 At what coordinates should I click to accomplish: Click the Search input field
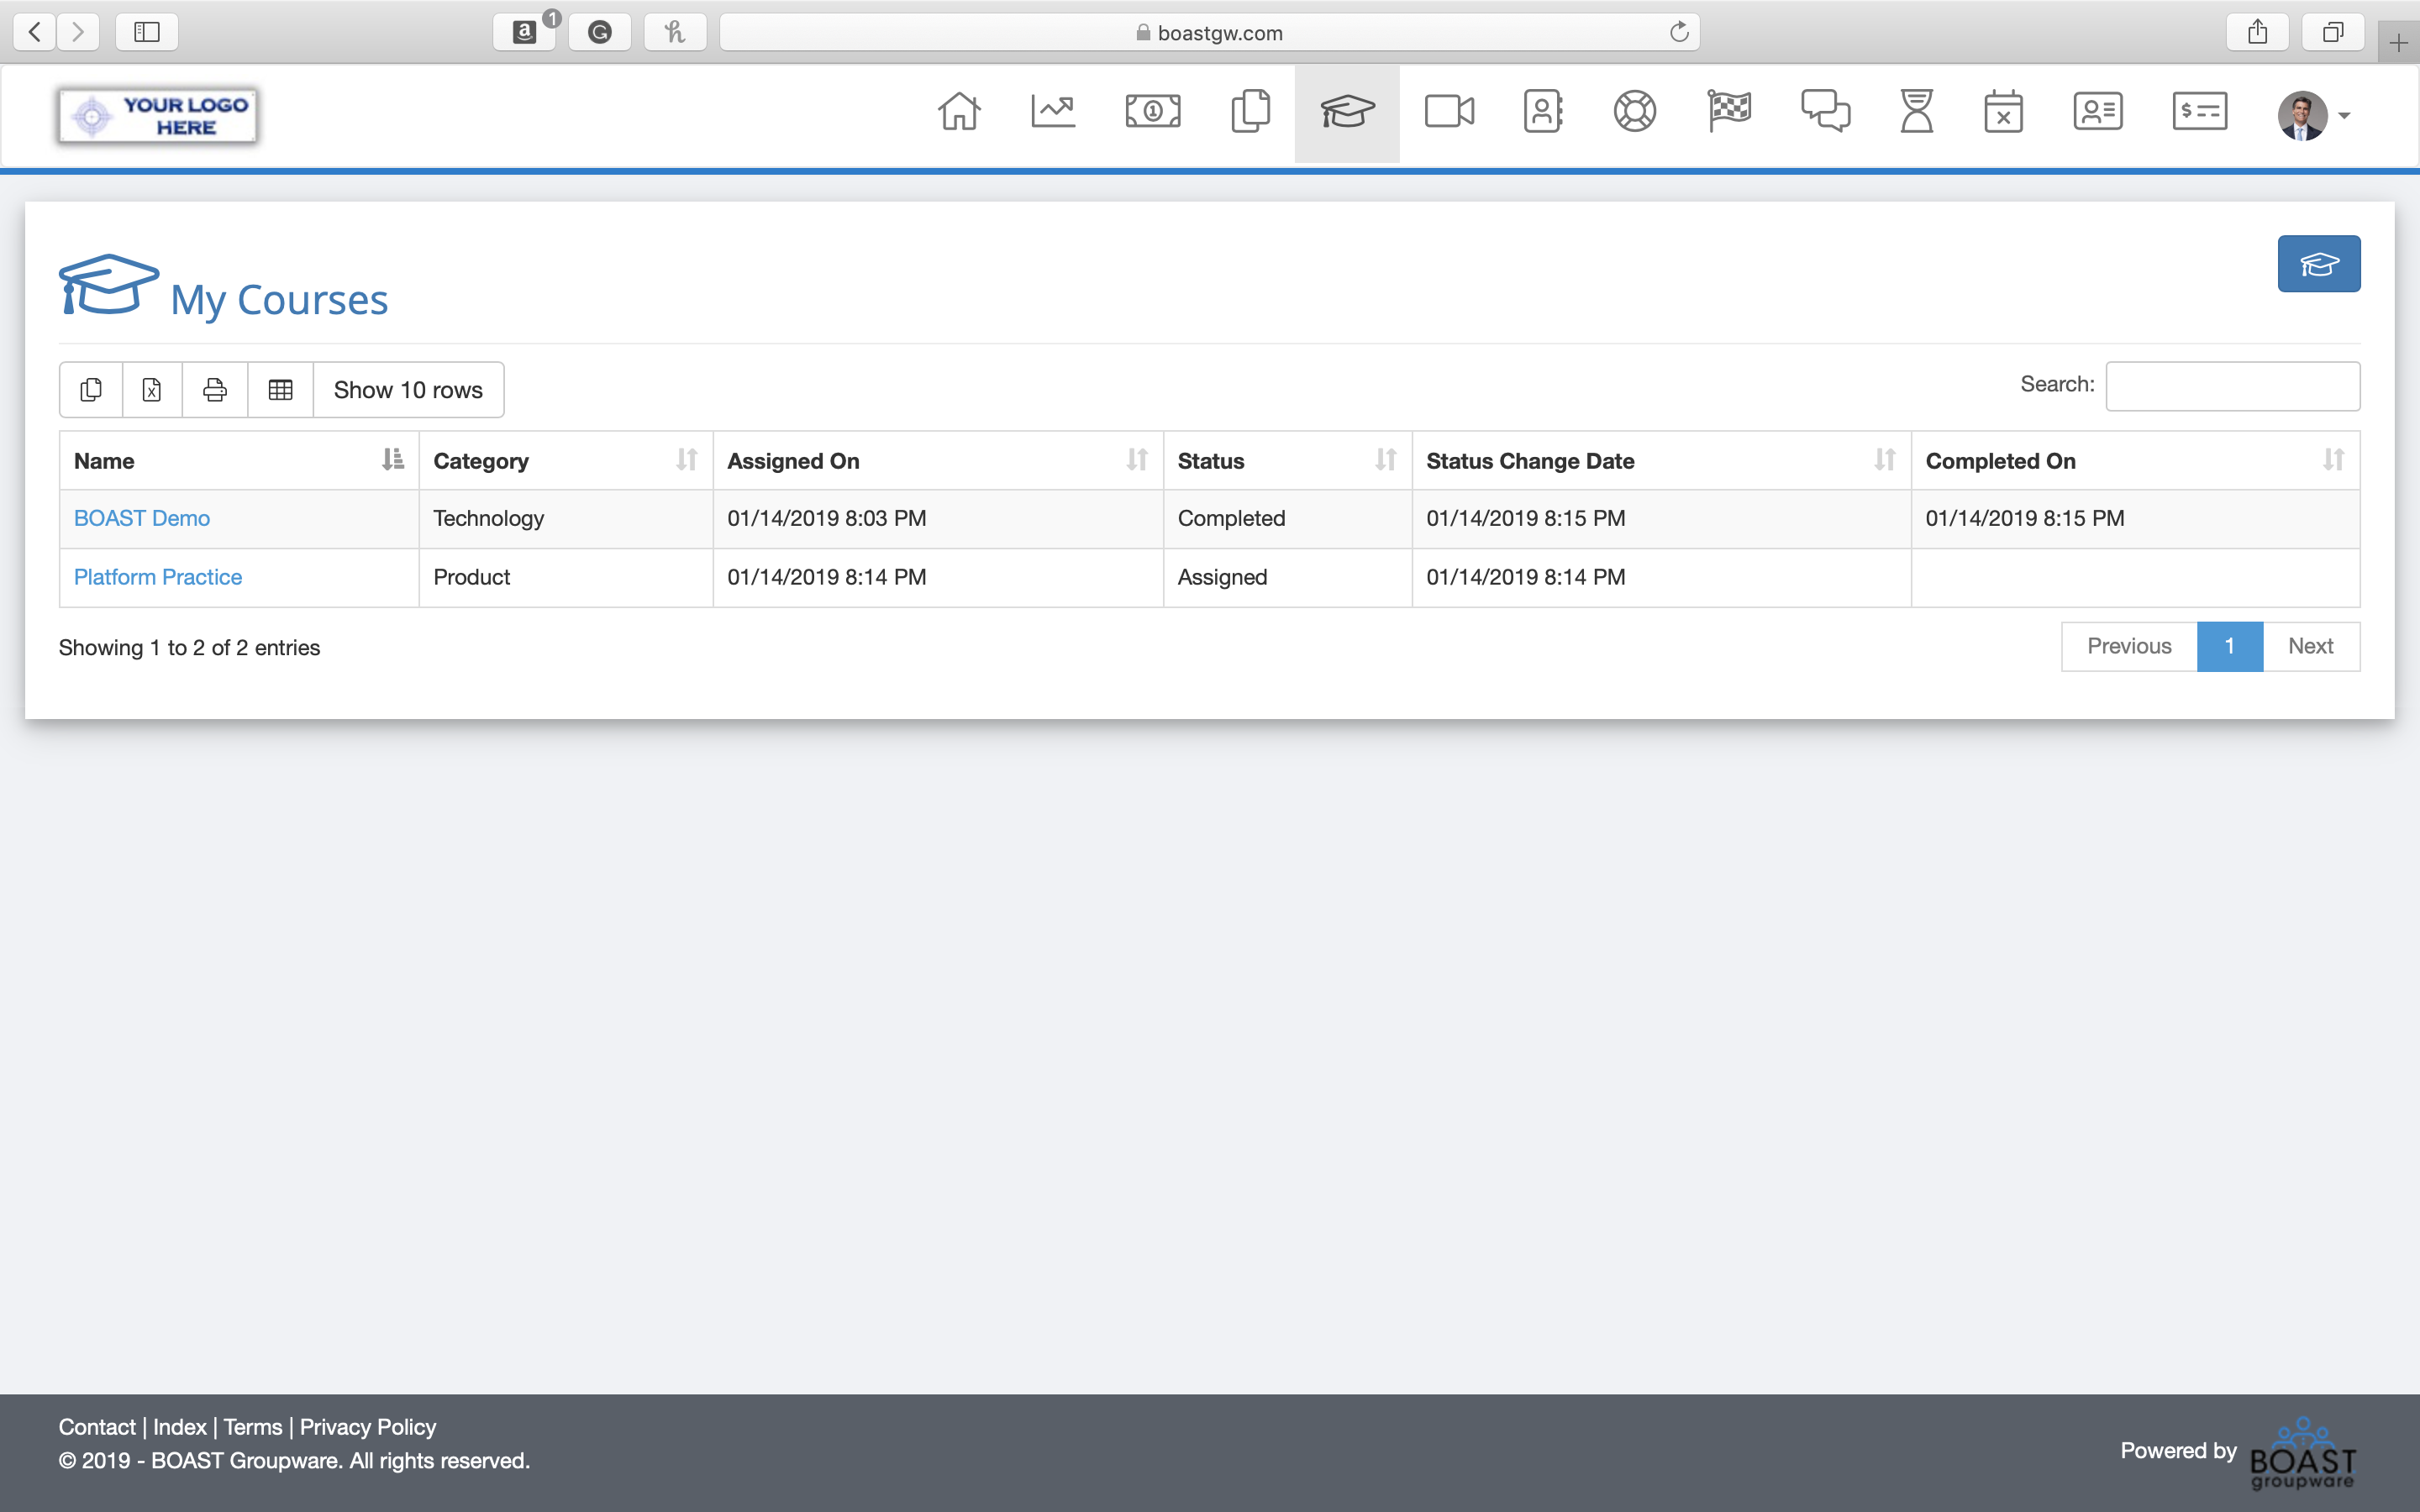coord(2232,386)
